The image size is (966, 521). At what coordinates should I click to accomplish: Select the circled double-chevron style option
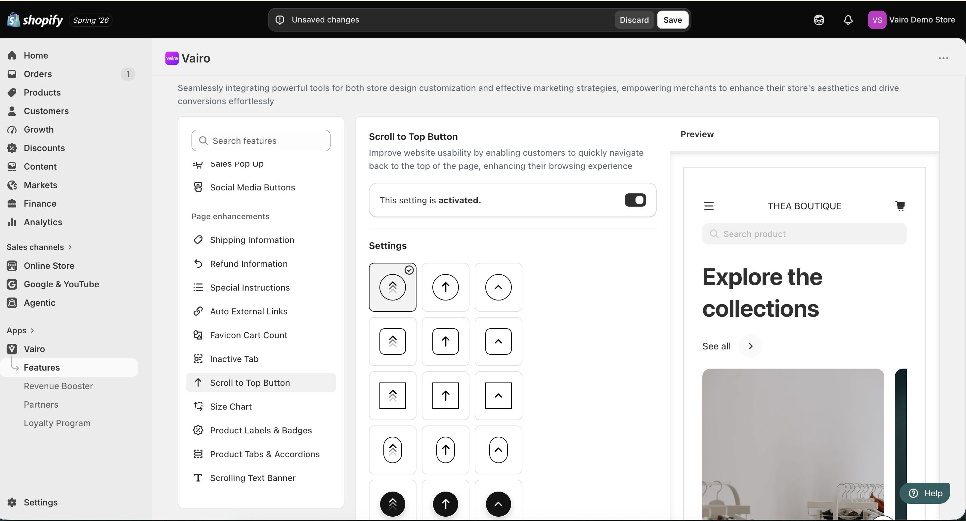[393, 287]
